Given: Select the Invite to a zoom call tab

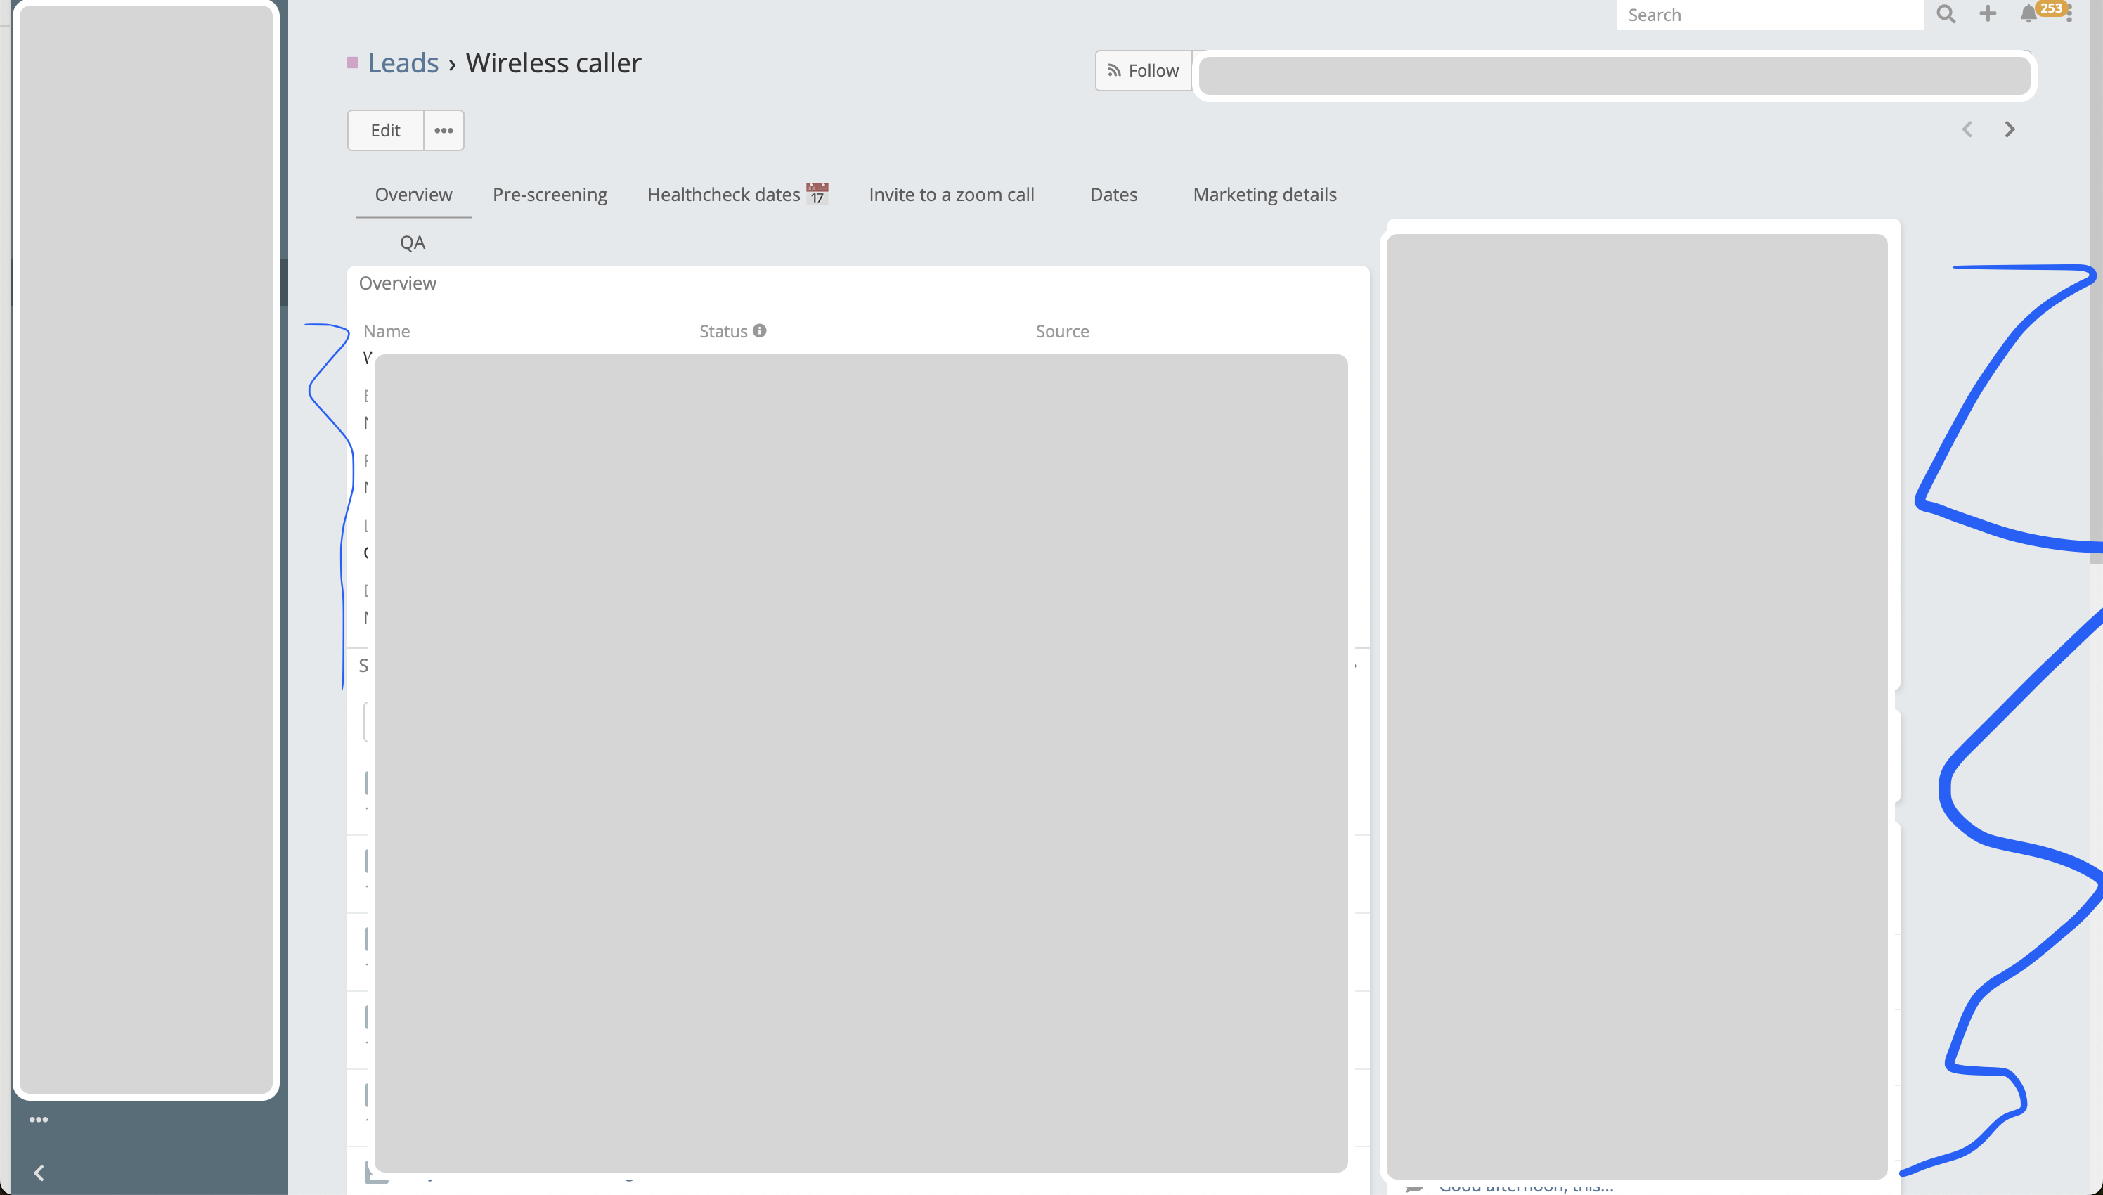Looking at the screenshot, I should 951,195.
